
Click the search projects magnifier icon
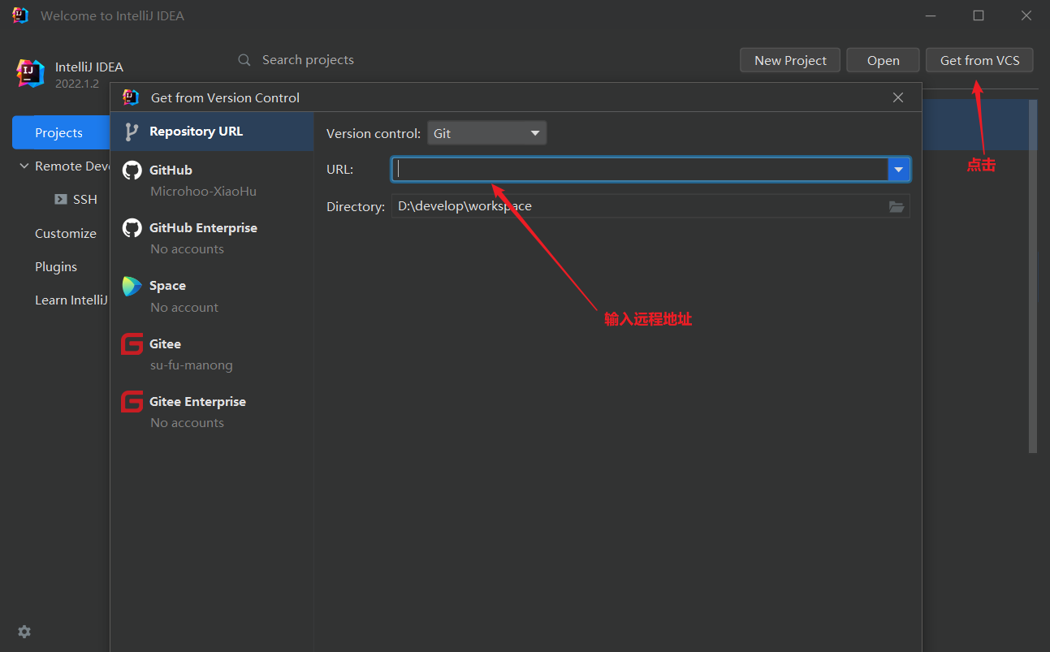[244, 60]
